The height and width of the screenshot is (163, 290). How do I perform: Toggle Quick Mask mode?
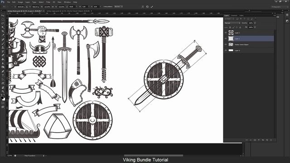3,103
